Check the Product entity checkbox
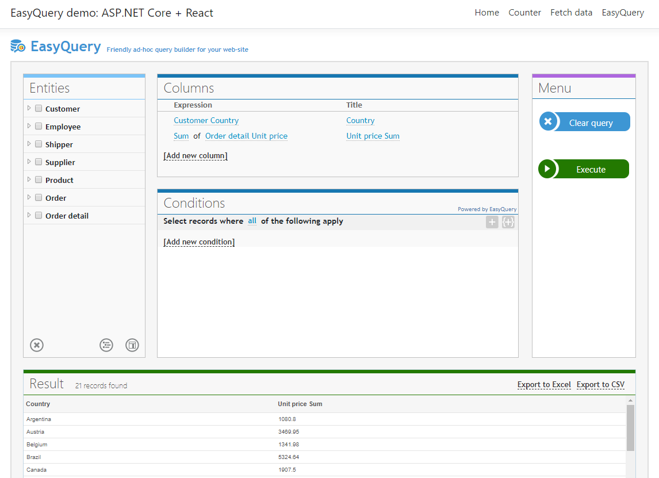 click(x=38, y=179)
